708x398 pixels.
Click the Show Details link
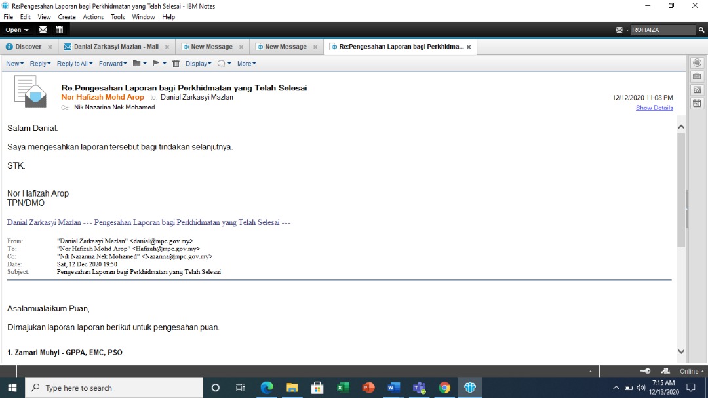coord(654,108)
